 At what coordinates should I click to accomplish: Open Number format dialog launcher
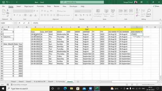(91, 19)
